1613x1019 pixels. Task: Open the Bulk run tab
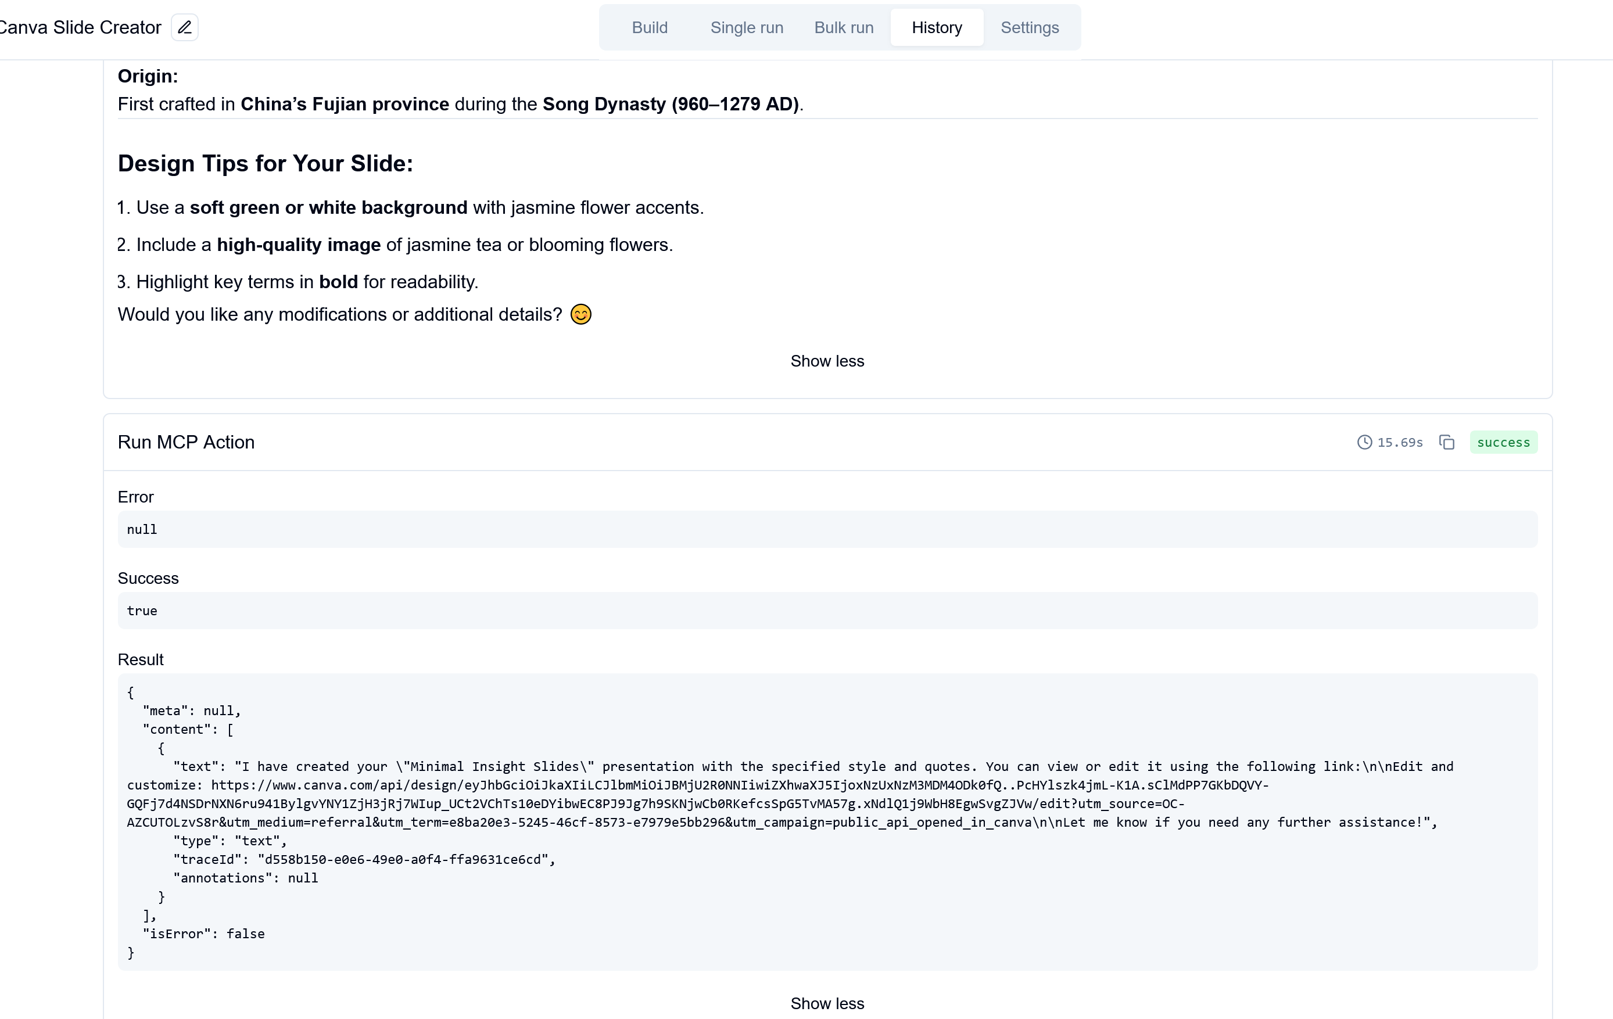(844, 27)
